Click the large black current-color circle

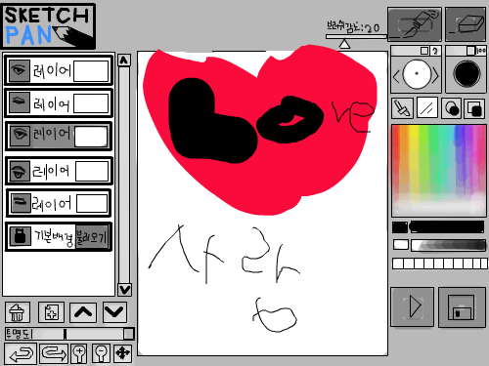[x=467, y=74]
